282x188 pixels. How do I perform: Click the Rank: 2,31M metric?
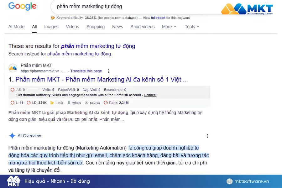pos(116,103)
